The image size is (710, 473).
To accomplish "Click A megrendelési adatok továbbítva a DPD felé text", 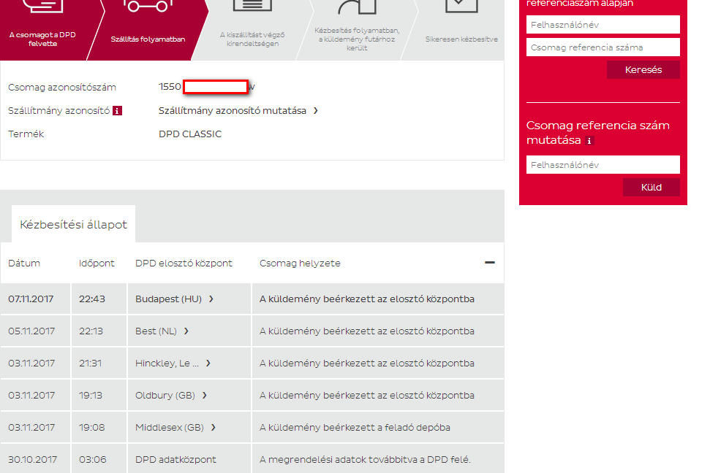I will coord(365,459).
